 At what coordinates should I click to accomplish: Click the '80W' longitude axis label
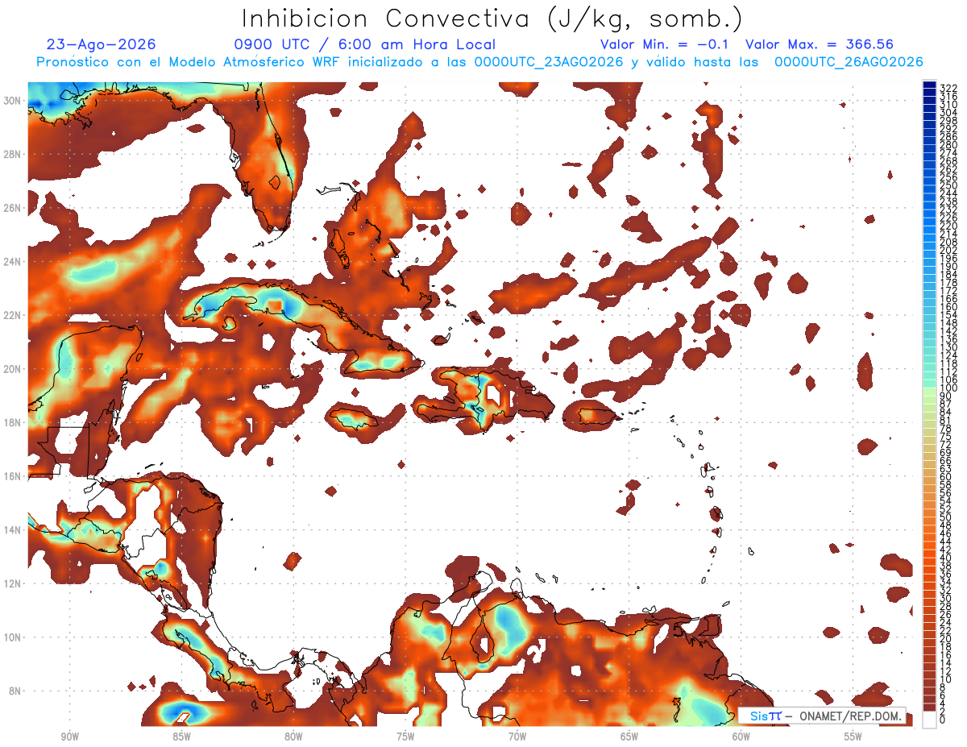293,737
